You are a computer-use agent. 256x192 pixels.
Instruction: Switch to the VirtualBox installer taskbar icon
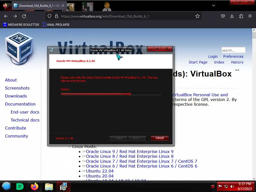[x=63, y=186]
